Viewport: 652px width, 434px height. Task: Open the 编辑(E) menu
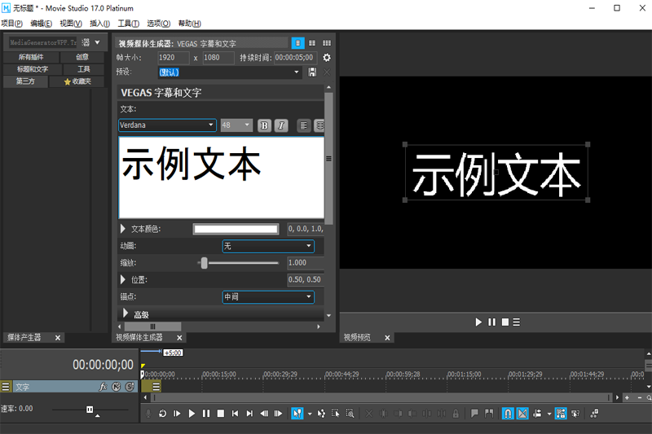tap(42, 24)
